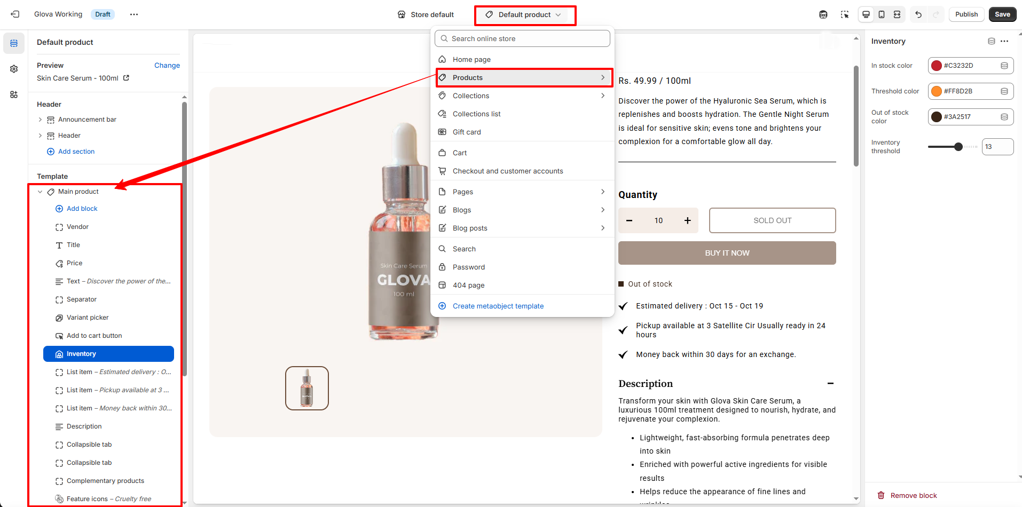Toggle the inspector selection tool
1022x507 pixels.
tap(844, 14)
